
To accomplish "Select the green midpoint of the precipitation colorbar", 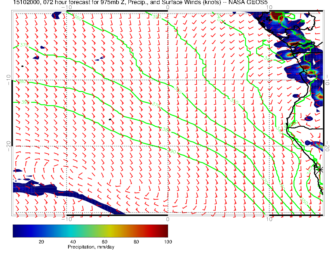I will (x=91, y=231).
